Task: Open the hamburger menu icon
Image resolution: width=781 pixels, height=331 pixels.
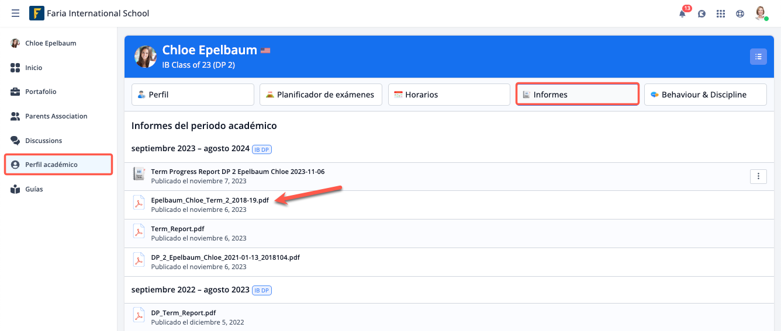Action: pos(15,13)
